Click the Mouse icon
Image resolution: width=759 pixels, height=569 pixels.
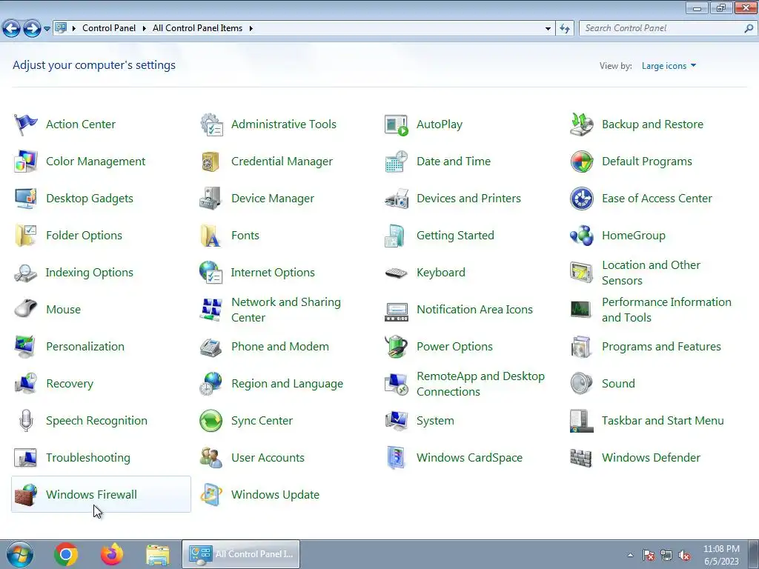click(26, 310)
